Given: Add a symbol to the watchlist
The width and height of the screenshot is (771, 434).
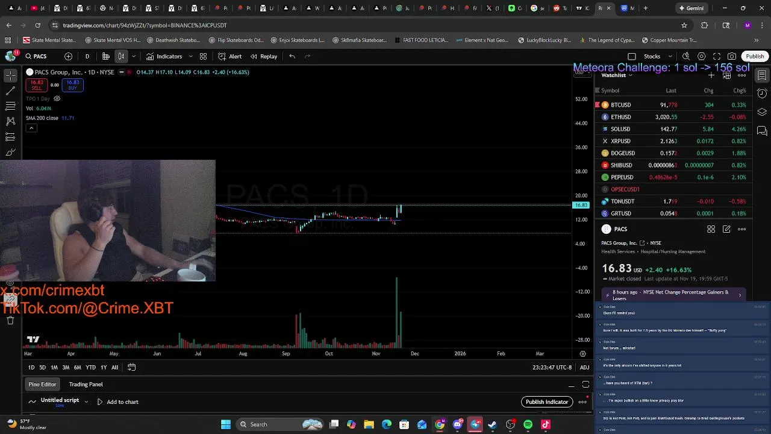Looking at the screenshot, I should tap(711, 75).
